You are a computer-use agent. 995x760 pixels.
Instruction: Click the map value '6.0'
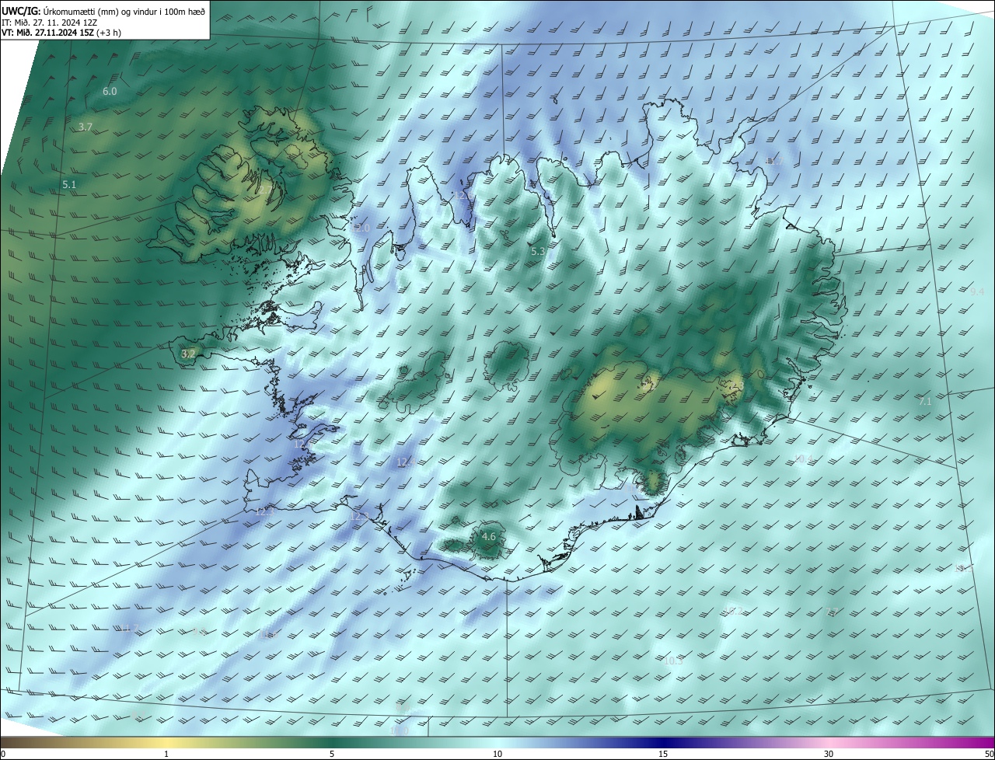[x=110, y=92]
